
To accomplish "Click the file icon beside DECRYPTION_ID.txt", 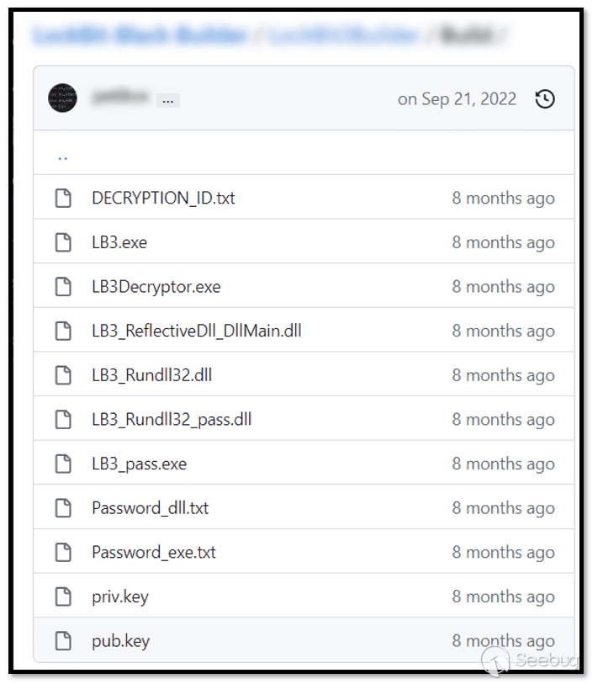I will click(64, 198).
